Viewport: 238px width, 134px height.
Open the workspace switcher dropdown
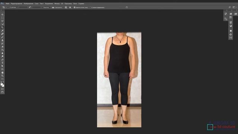click(x=234, y=7)
